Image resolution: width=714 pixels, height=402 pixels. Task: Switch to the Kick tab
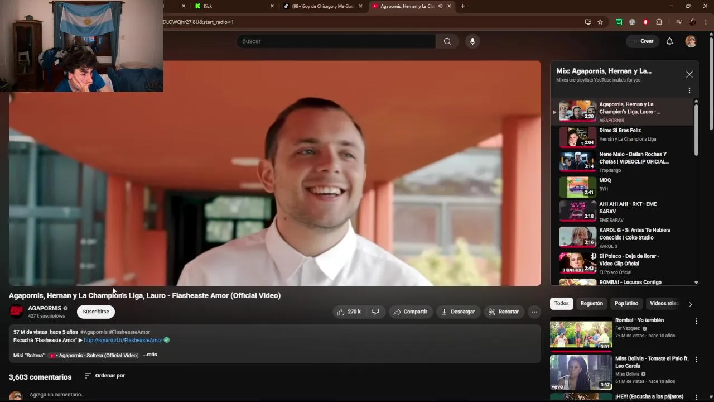pyautogui.click(x=234, y=6)
